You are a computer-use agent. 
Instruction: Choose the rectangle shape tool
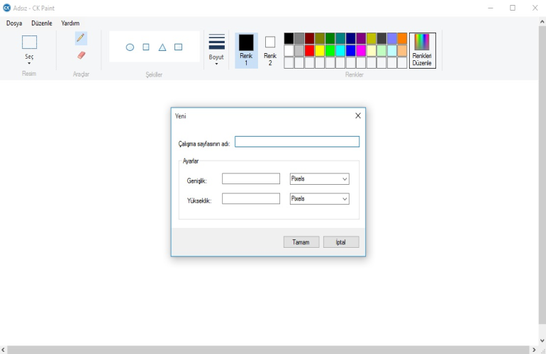[x=179, y=47]
